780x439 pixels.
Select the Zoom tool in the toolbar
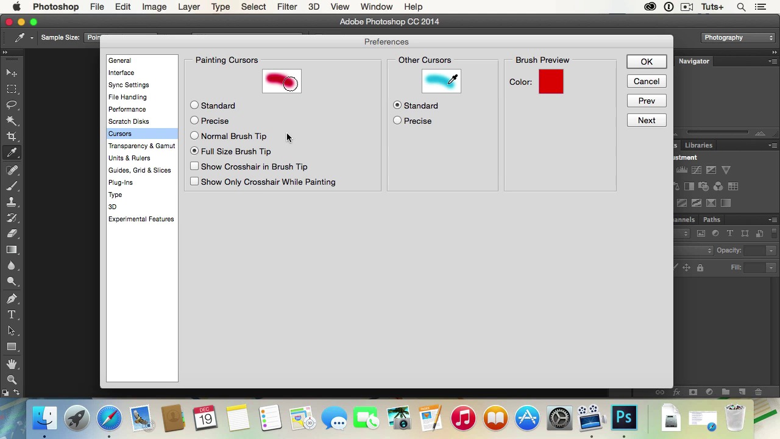(x=12, y=380)
